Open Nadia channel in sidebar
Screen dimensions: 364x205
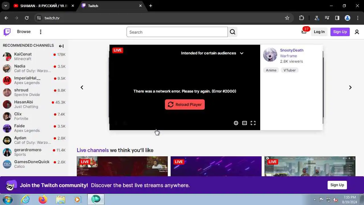[x=34, y=68]
